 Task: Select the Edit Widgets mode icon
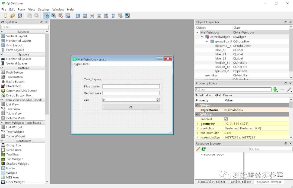(x=47, y=16)
